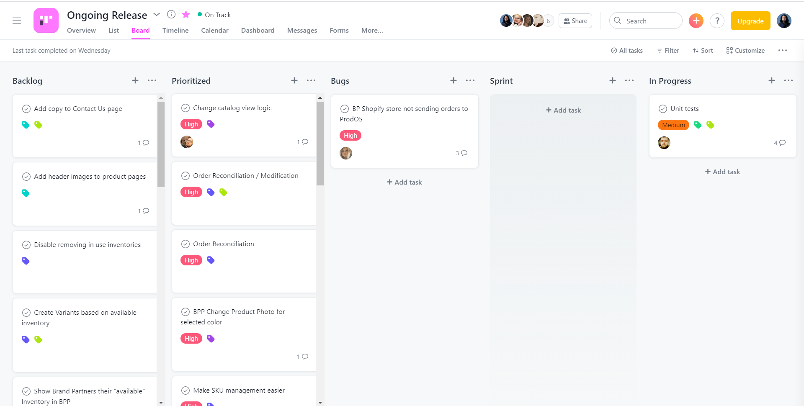Image resolution: width=804 pixels, height=406 pixels.
Task: Toggle the favorite star for Ongoing Release
Action: tap(186, 15)
